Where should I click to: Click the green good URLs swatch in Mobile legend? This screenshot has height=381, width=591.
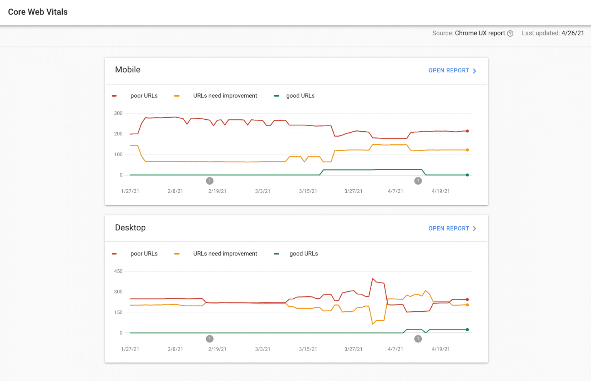tap(276, 96)
